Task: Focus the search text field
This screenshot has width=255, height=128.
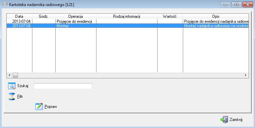Action: click(63, 86)
